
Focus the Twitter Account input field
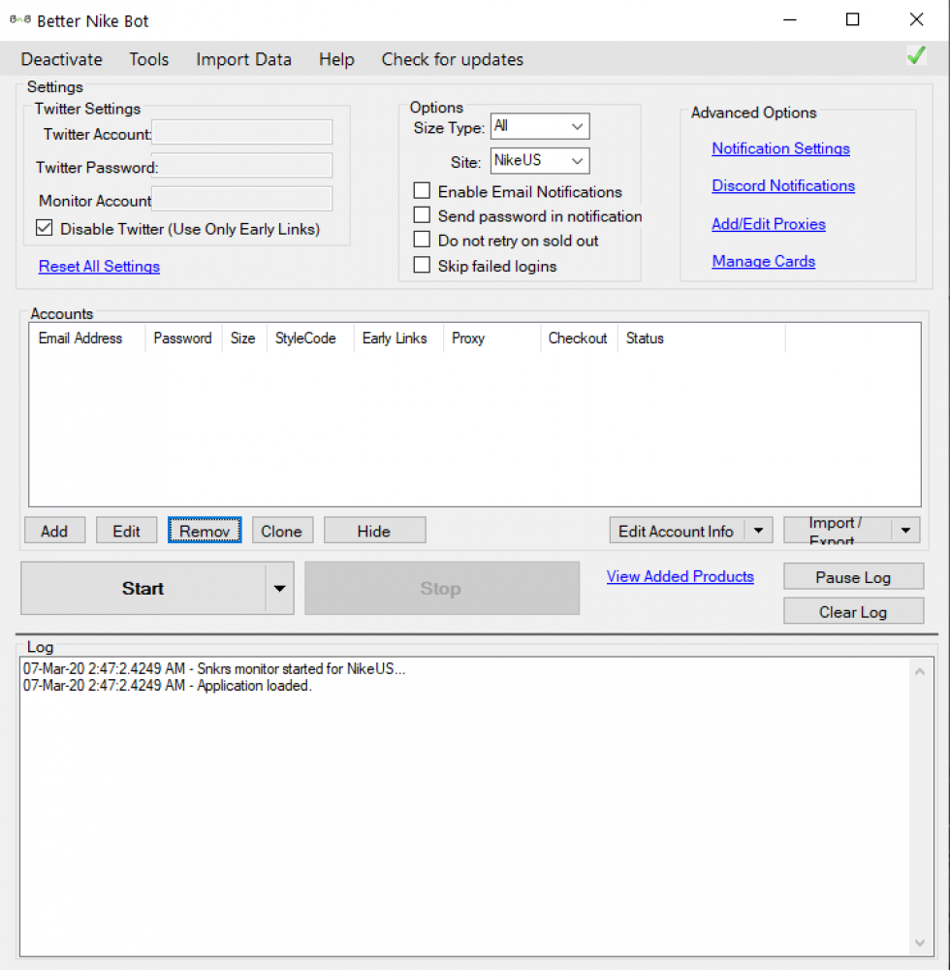[242, 132]
